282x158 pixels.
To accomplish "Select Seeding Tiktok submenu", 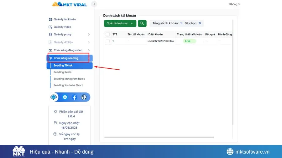I will coord(70,66).
